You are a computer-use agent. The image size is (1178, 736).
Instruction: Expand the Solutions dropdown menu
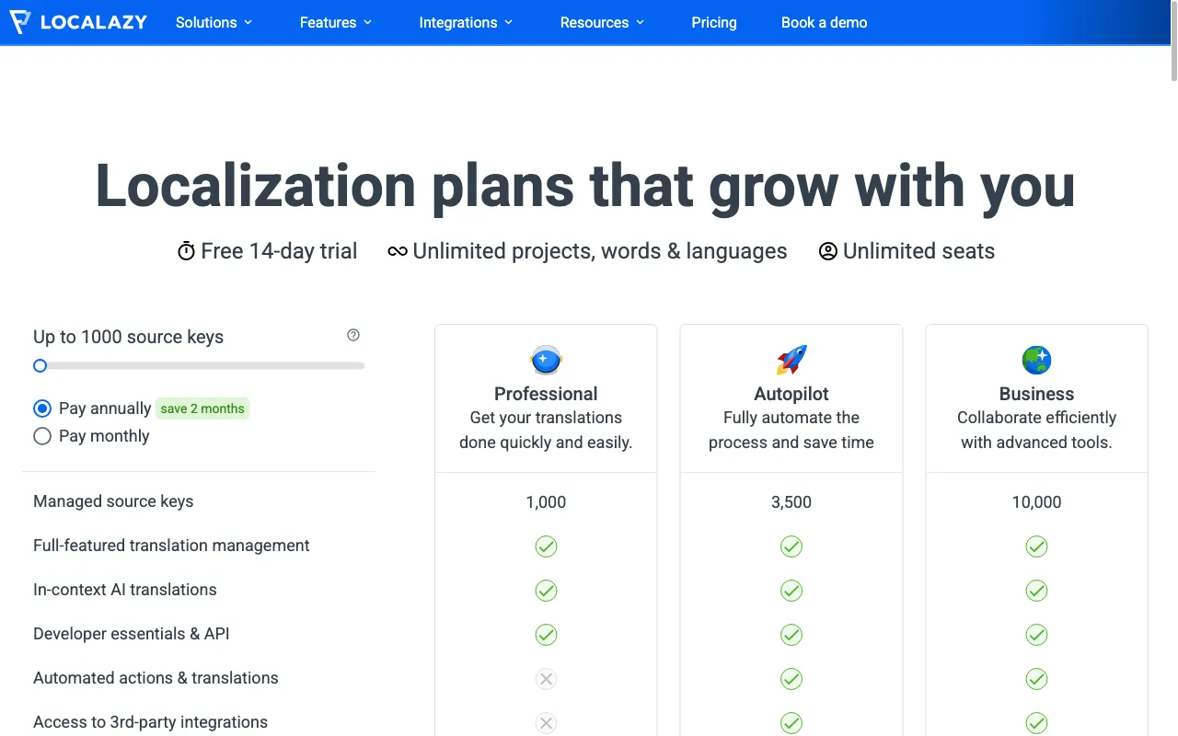coord(214,22)
